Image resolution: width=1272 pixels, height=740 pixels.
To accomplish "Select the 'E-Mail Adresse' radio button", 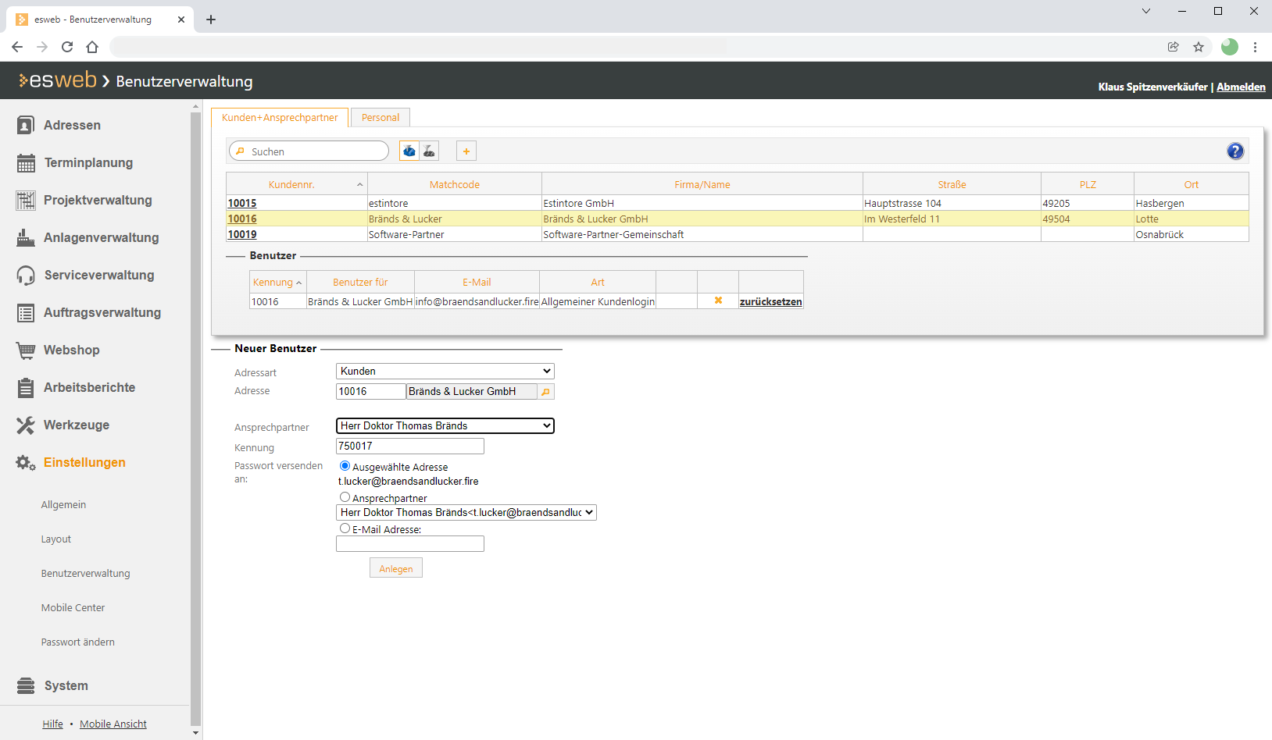I will pyautogui.click(x=345, y=528).
